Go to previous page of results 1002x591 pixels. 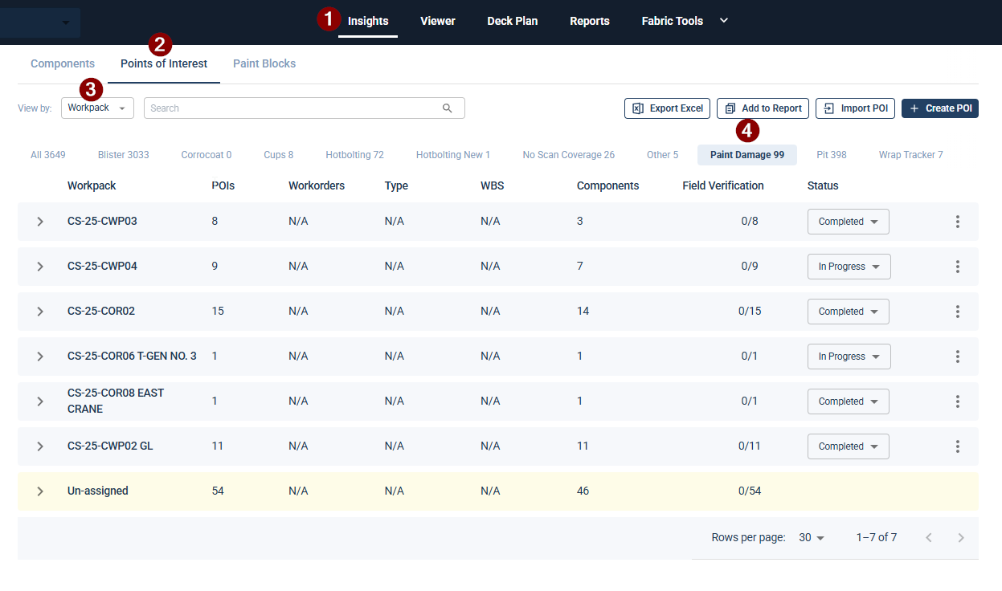929,538
